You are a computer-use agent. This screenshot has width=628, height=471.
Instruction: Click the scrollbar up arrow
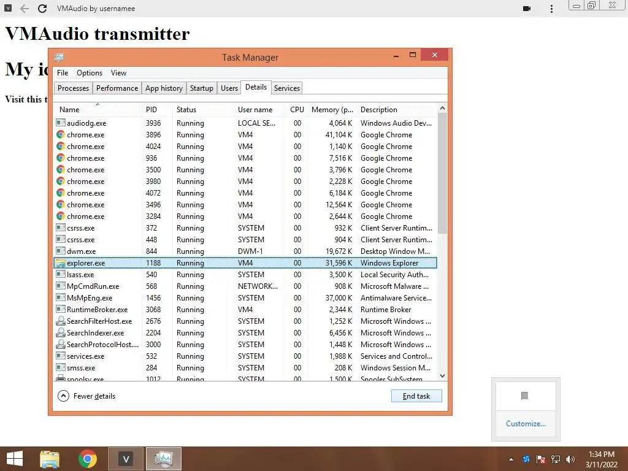click(442, 108)
